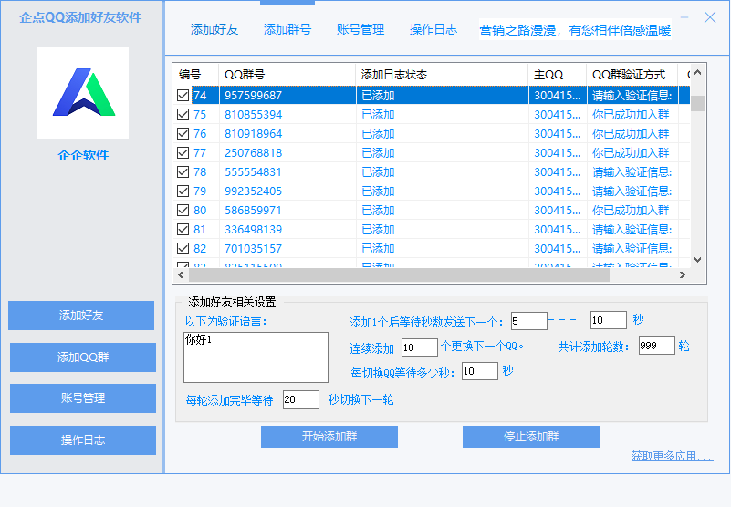Image resolution: width=731 pixels, height=507 pixels.
Task: Select group number 810918964
Action: click(253, 134)
